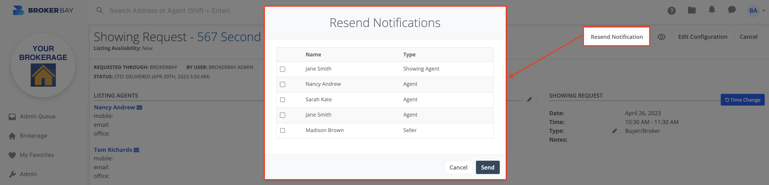Click the Send button
769x185 pixels.
pos(487,167)
